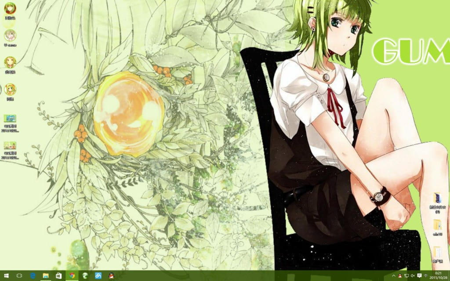Screen dimensions: 450x281
Task: Open the pinned QQ penguin taskbar icon
Action: pos(111,276)
